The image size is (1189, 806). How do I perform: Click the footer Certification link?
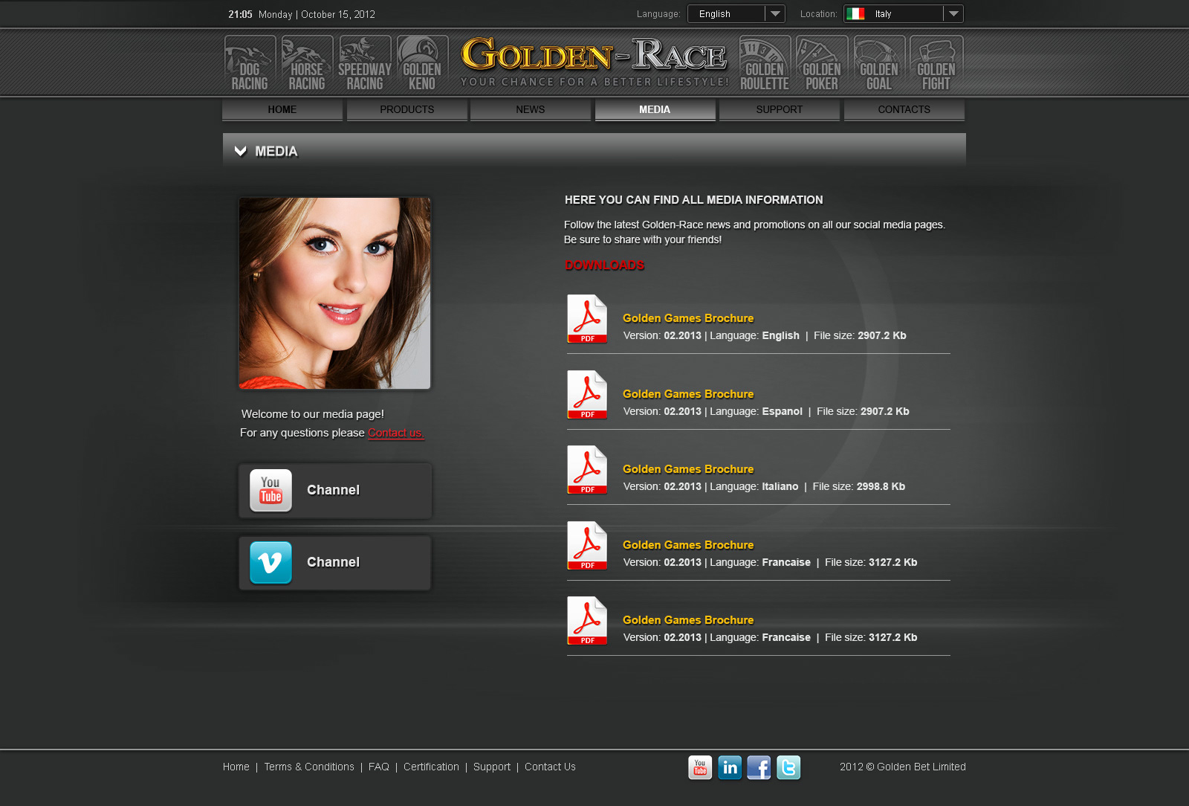431,767
